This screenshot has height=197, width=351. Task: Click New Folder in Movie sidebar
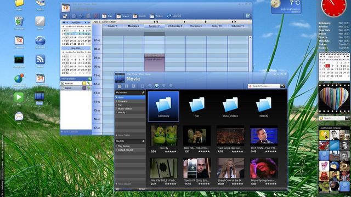pos(123,135)
